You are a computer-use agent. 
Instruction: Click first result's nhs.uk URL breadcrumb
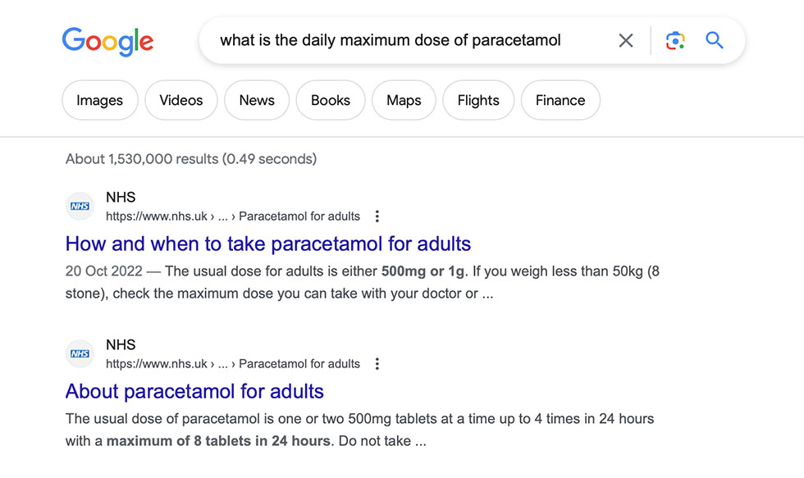click(233, 216)
